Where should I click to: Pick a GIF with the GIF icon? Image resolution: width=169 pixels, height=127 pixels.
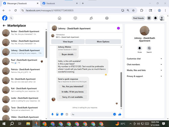click(67, 114)
